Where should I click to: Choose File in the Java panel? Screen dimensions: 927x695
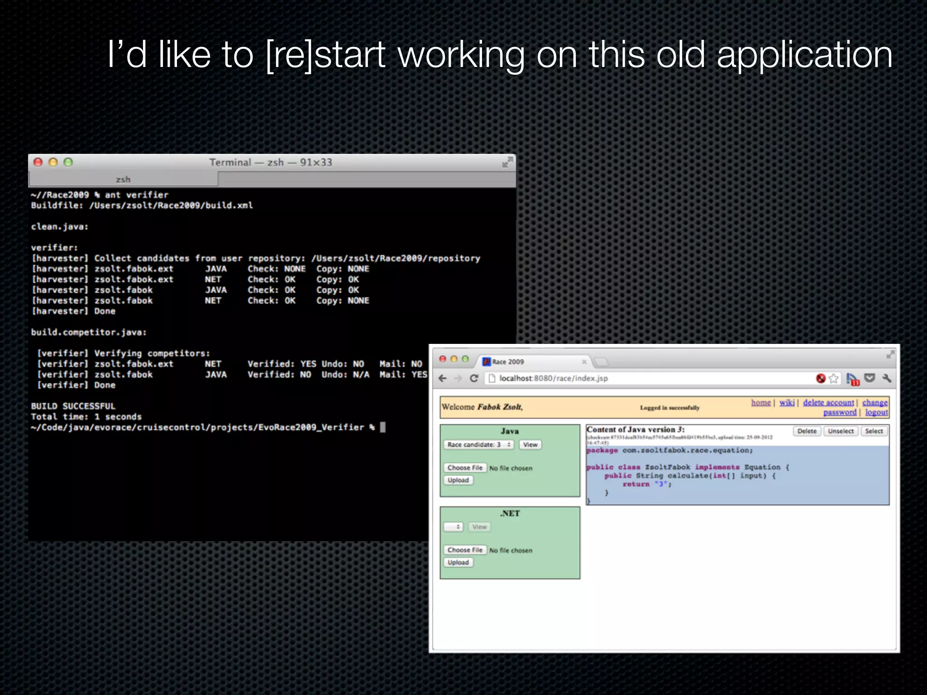465,468
